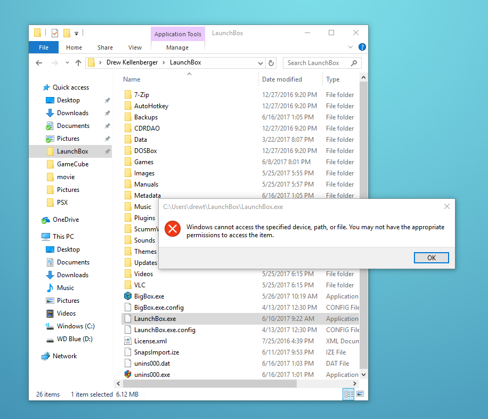This screenshot has width=488, height=419.
Task: Switch to large icons view button
Action: 360,394
